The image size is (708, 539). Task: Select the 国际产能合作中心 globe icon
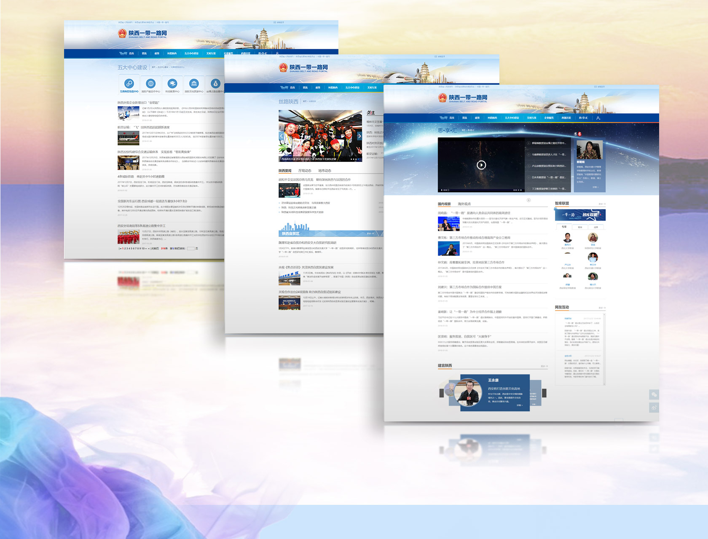(x=150, y=83)
